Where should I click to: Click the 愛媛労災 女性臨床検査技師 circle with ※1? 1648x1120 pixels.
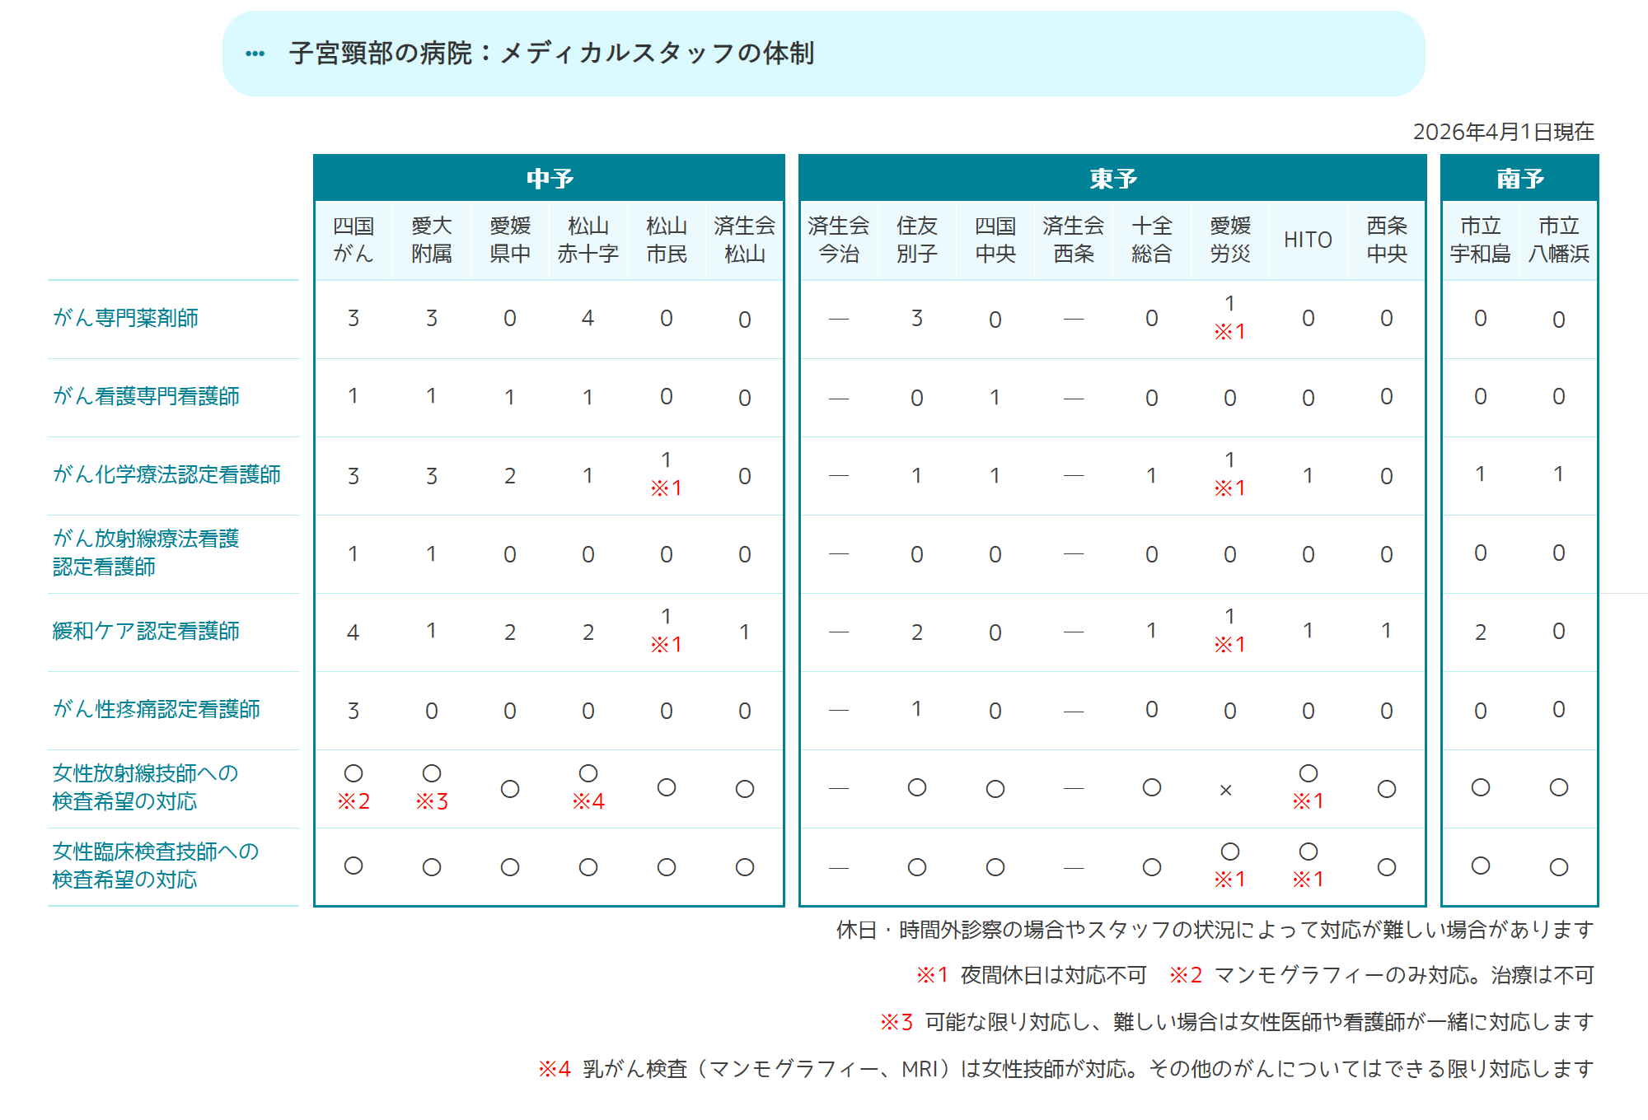[x=1229, y=866]
